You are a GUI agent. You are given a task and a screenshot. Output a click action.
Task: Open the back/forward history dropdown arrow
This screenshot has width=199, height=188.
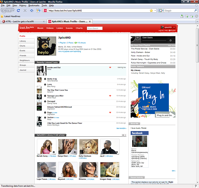coord(13,11)
